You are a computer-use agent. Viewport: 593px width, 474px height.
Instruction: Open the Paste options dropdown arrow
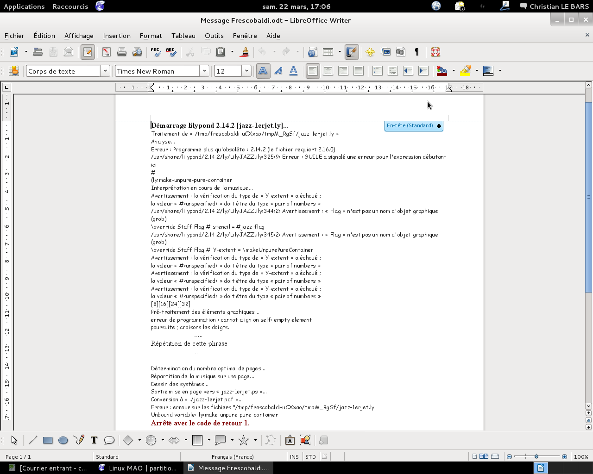232,52
